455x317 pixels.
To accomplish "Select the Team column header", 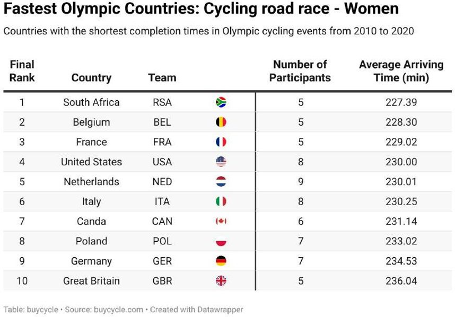I will [162, 78].
